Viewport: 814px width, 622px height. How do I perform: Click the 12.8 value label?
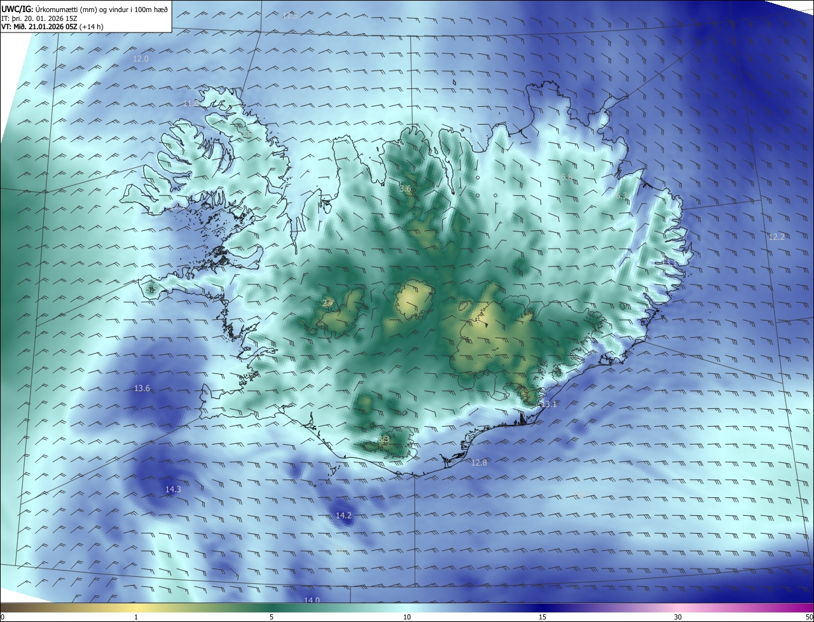point(479,462)
